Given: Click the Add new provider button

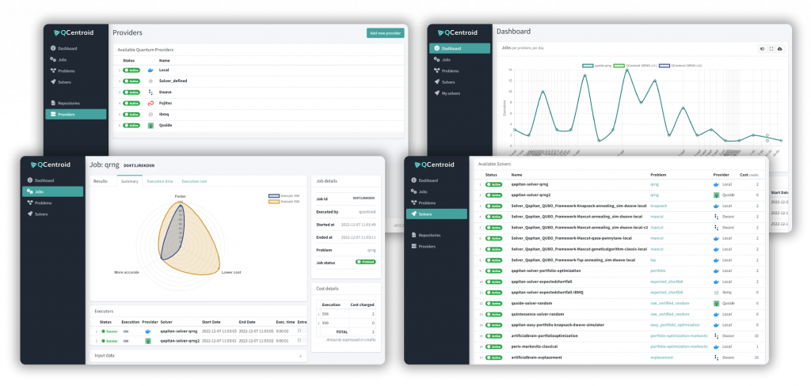Looking at the screenshot, I should point(385,32).
